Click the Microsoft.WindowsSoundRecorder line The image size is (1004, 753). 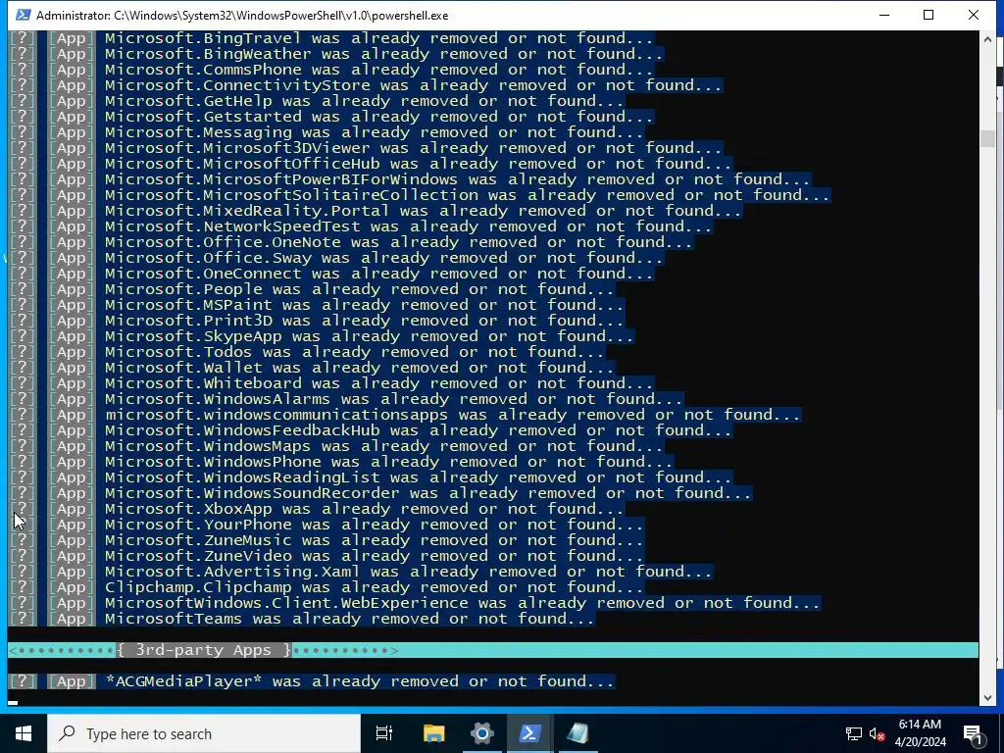[x=381, y=493]
